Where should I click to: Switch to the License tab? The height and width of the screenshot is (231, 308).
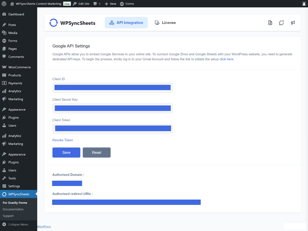pos(165,23)
